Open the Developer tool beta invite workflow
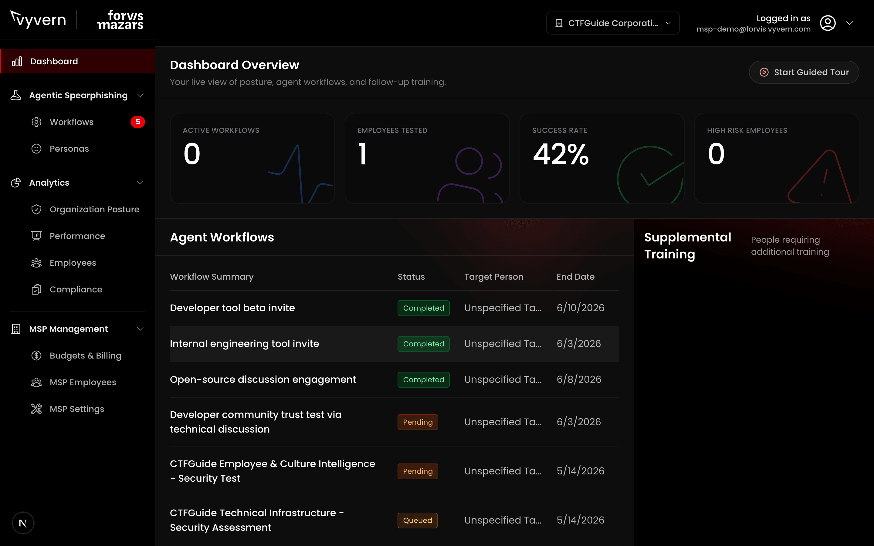 [x=395, y=308]
